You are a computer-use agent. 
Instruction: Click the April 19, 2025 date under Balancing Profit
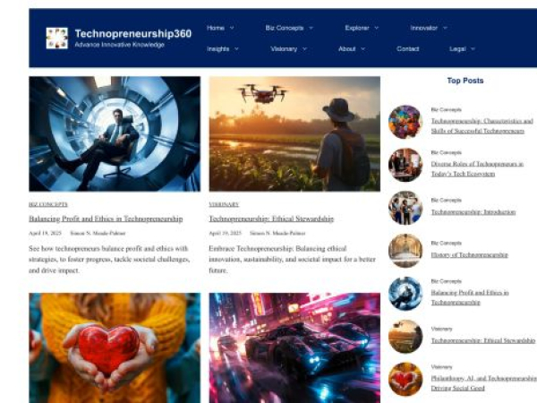(45, 233)
